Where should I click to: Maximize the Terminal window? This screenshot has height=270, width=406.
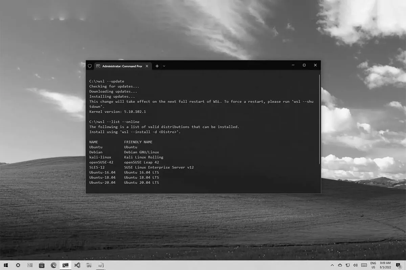point(304,65)
